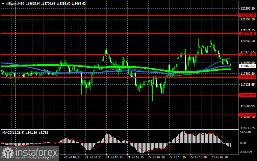Click the 114939.99 red price label
Screen dimensions: 257x161
247,115
